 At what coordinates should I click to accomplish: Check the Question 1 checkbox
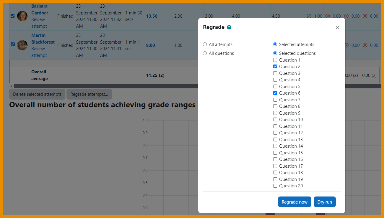[275, 60]
